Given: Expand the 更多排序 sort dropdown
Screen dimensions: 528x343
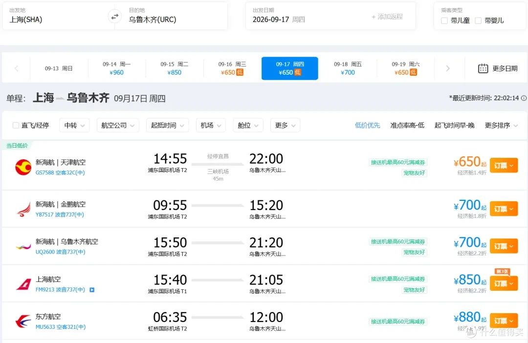Looking at the screenshot, I should pos(501,125).
